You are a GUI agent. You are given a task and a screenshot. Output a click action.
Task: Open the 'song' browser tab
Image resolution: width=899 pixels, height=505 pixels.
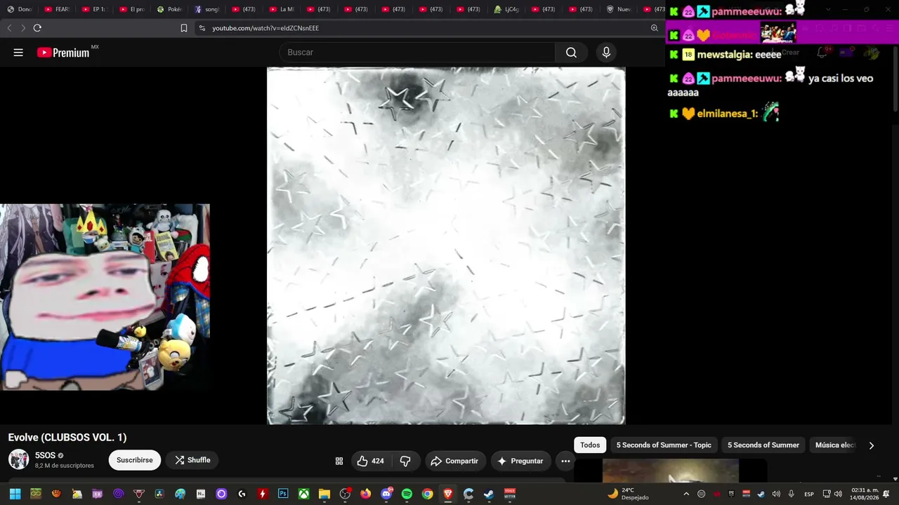(206, 9)
